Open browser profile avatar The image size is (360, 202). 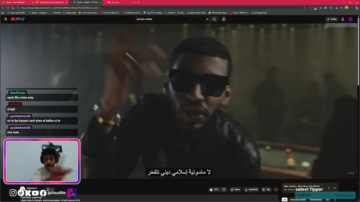pyautogui.click(x=346, y=8)
